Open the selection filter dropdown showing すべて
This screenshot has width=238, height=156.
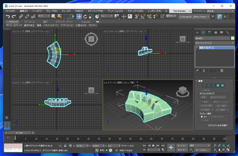[43, 16]
